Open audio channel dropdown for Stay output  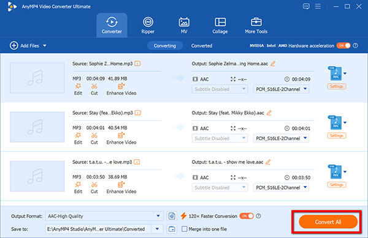(281, 138)
